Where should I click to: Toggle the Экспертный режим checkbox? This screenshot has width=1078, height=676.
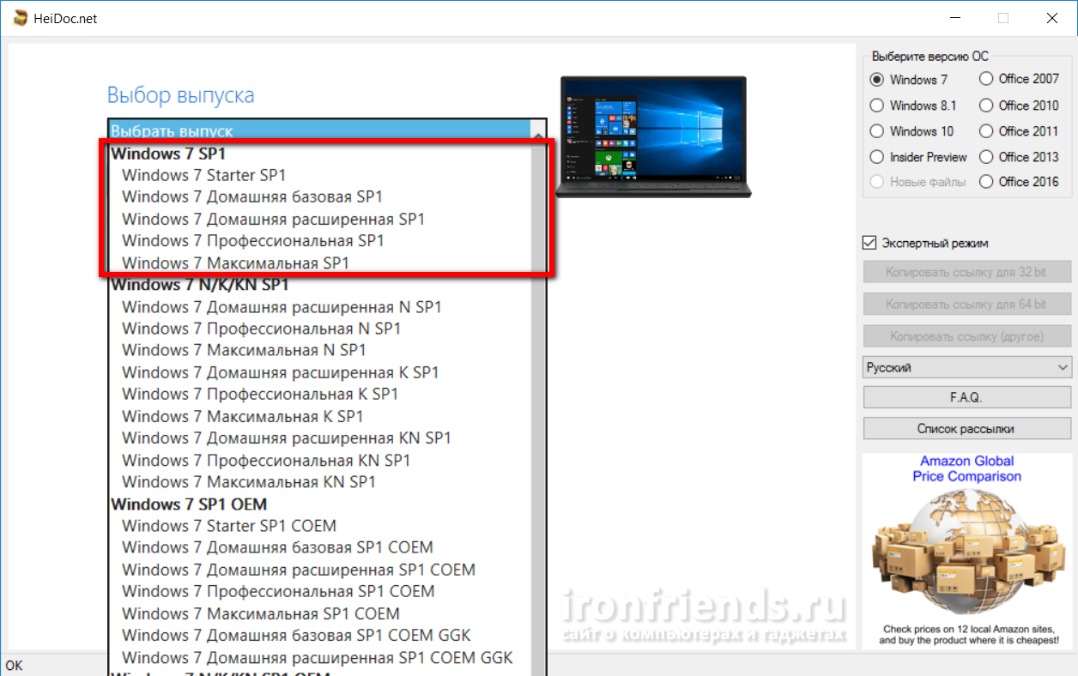[869, 243]
